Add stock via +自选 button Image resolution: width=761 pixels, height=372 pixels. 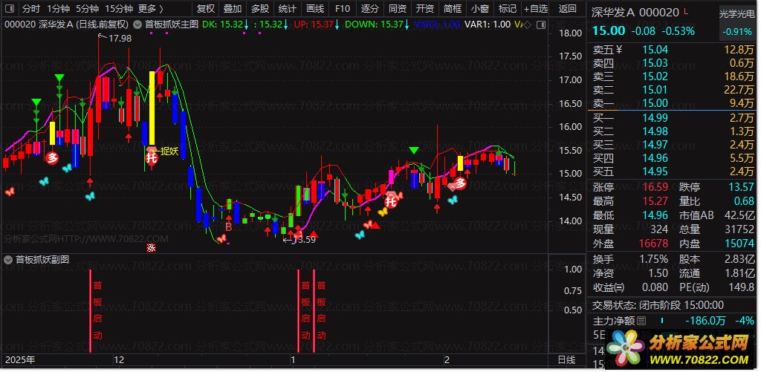coord(537,8)
